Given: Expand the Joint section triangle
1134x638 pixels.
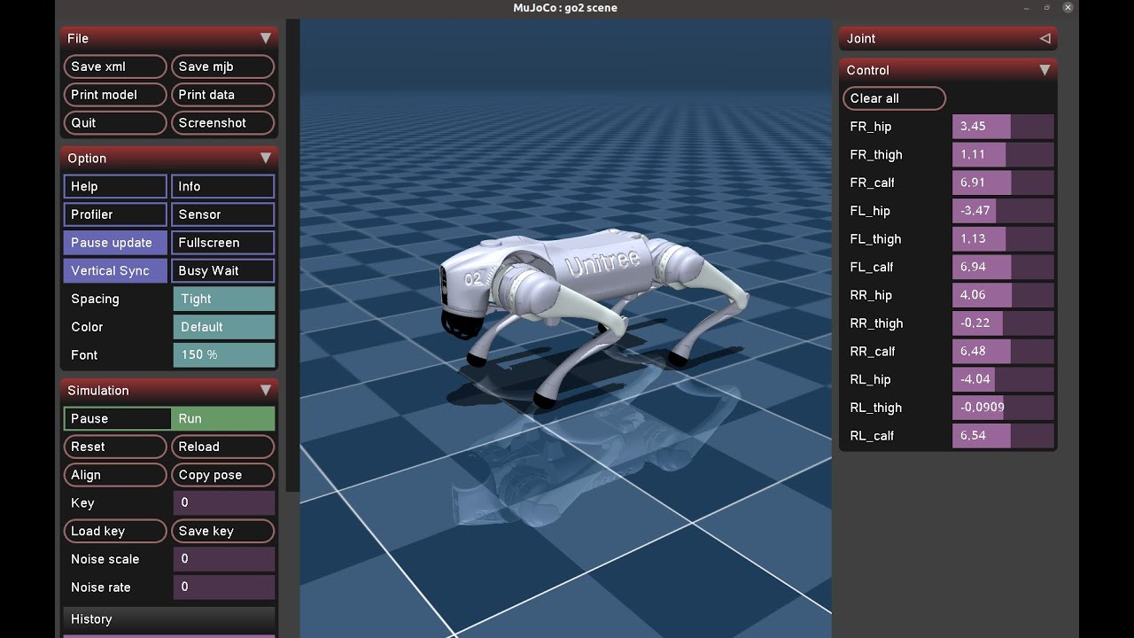Looking at the screenshot, I should pos(1045,38).
